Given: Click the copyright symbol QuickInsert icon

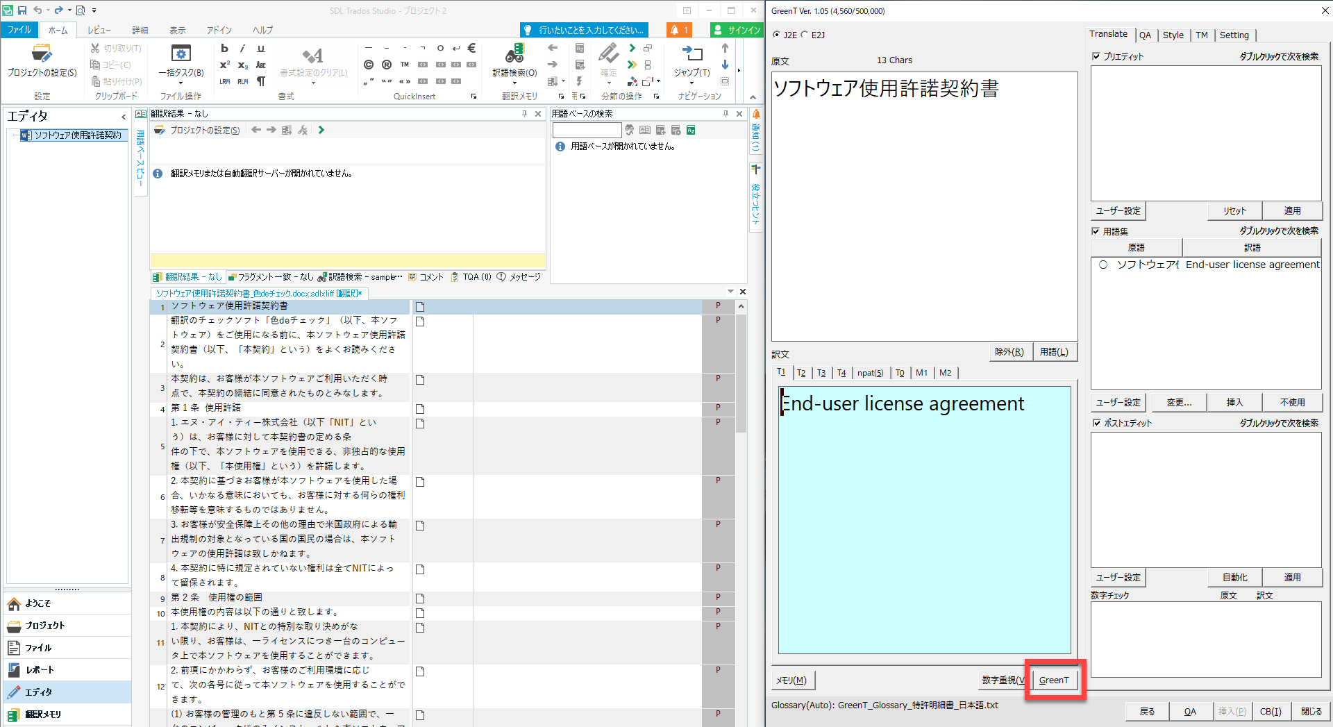Looking at the screenshot, I should point(369,65).
